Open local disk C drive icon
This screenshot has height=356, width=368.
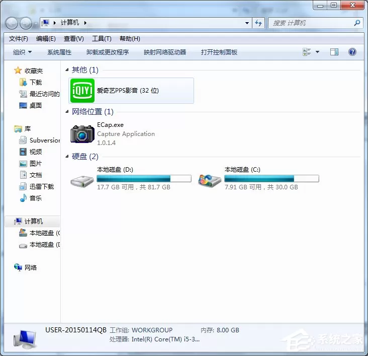pos(210,181)
